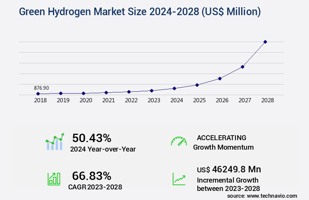This screenshot has height=200, width=309.
Task: Click the 2028 data point on chart
Action: (x=265, y=42)
